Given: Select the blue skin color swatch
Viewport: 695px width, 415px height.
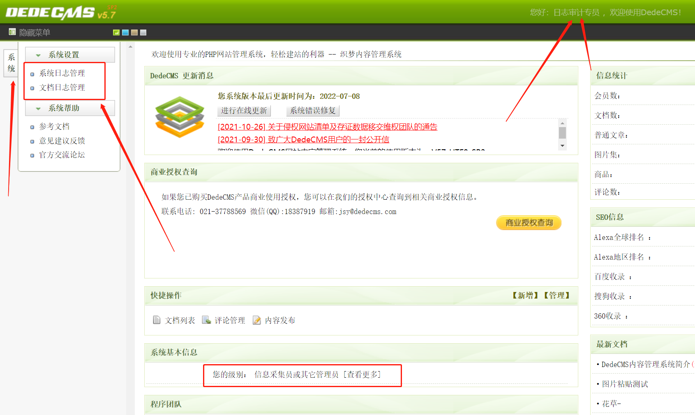Looking at the screenshot, I should (x=125, y=32).
